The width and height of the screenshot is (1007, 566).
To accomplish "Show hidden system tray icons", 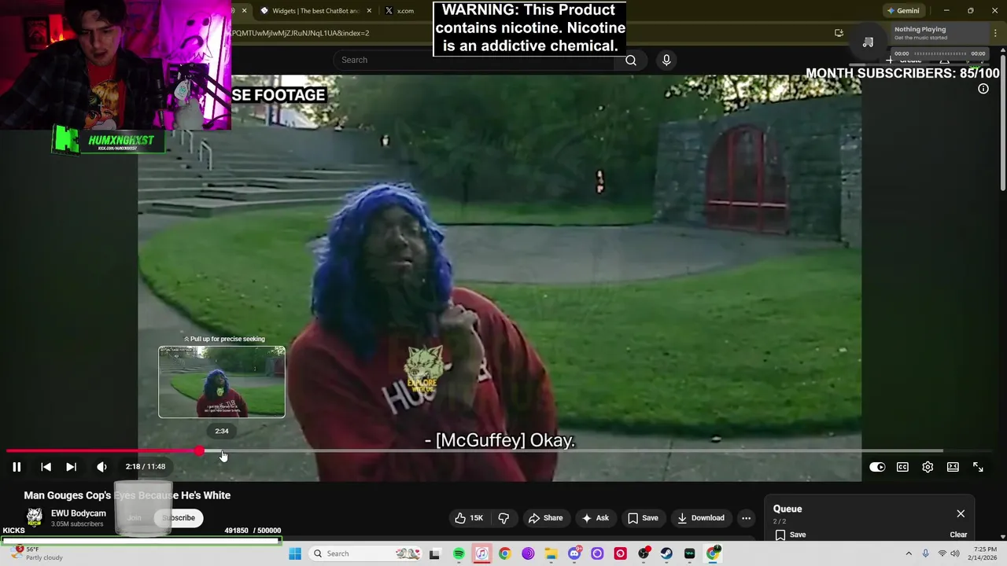I will coord(909,553).
